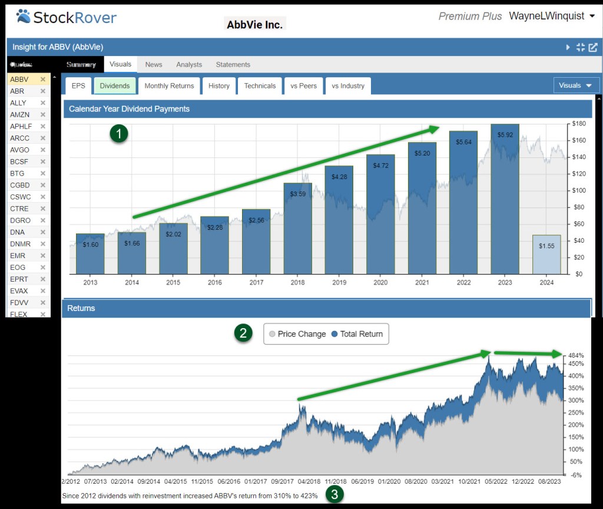Expand the WayneLWinquist account menu
603x509 pixels.
pyautogui.click(x=552, y=16)
